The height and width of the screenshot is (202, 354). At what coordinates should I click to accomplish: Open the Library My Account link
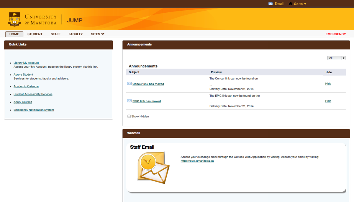pos(26,63)
